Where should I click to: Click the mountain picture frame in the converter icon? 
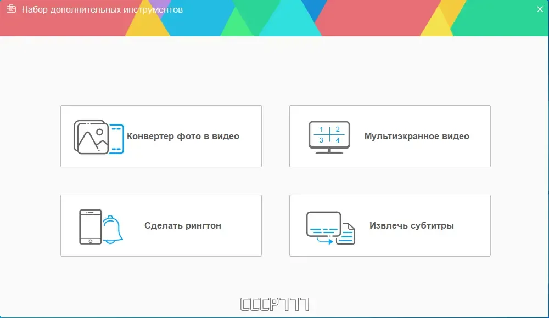click(91, 137)
